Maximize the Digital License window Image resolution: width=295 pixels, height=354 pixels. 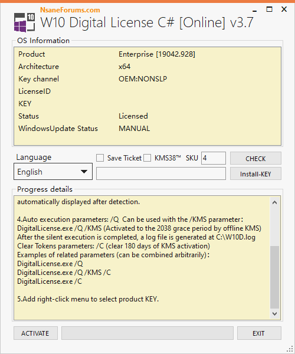point(269,9)
